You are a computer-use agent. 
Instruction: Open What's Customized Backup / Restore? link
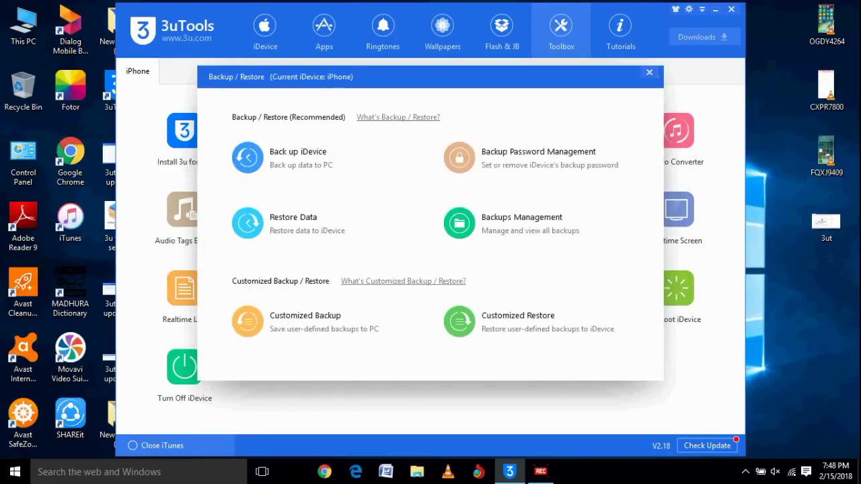coord(403,281)
